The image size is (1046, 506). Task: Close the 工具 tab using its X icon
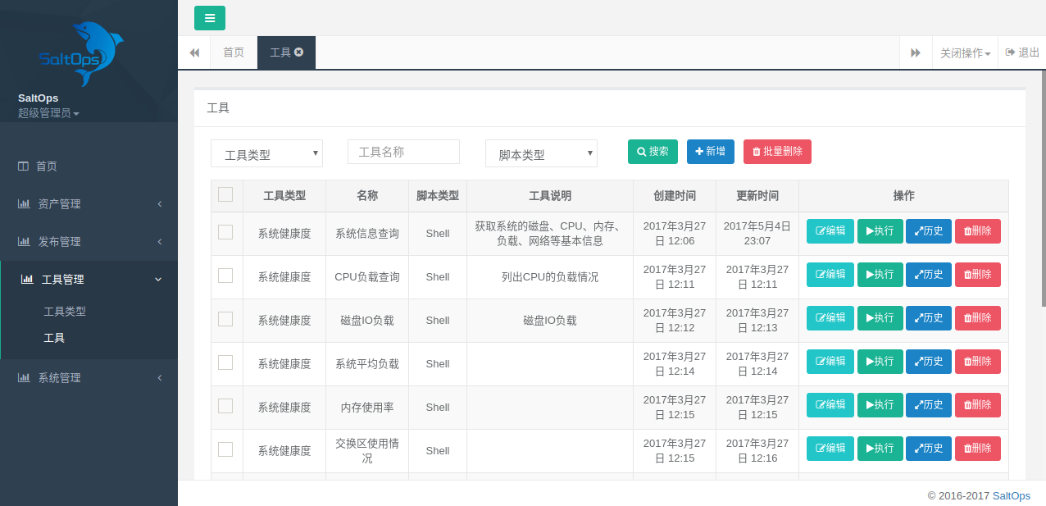299,52
